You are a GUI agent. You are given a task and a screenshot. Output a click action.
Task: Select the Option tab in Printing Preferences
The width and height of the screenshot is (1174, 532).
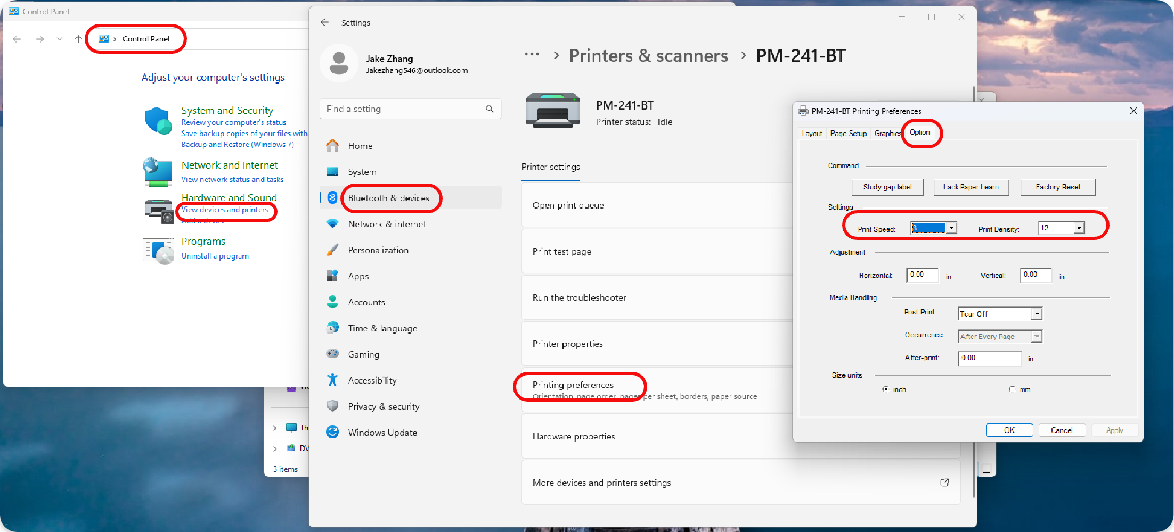point(920,132)
